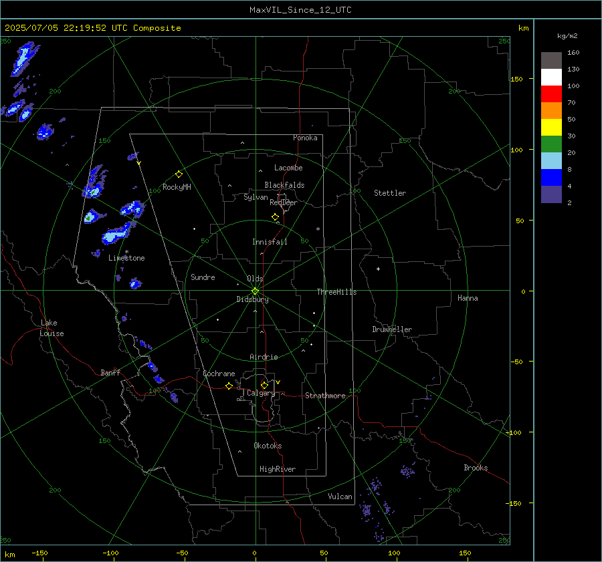This screenshot has height=562, width=602.
Task: Click the blue 4-8 legend swatch
Action: point(551,177)
